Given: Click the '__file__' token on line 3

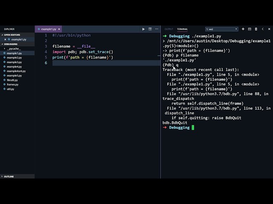Looking at the screenshot, I should click(x=86, y=46).
